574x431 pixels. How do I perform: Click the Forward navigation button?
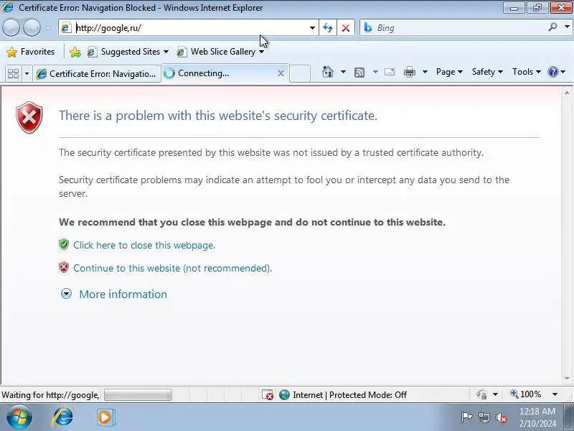tap(32, 27)
